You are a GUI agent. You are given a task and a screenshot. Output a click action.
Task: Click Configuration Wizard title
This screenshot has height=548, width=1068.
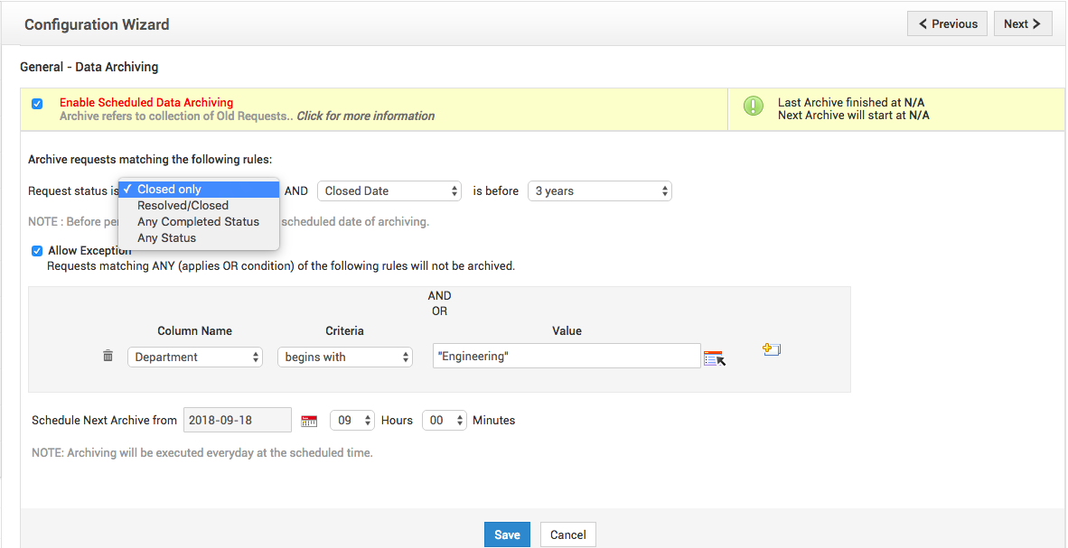[97, 24]
